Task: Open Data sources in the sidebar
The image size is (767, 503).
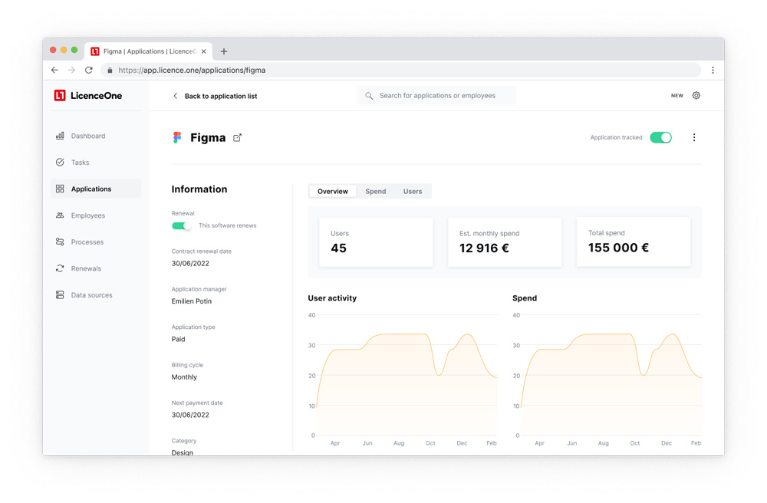Action: 95,294
